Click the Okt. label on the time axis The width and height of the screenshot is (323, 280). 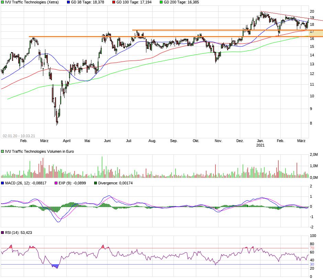(196, 141)
